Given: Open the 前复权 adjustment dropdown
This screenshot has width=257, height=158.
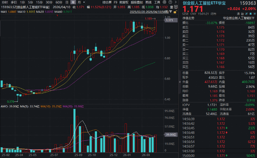Looking at the screenshot, I should coord(124,2).
